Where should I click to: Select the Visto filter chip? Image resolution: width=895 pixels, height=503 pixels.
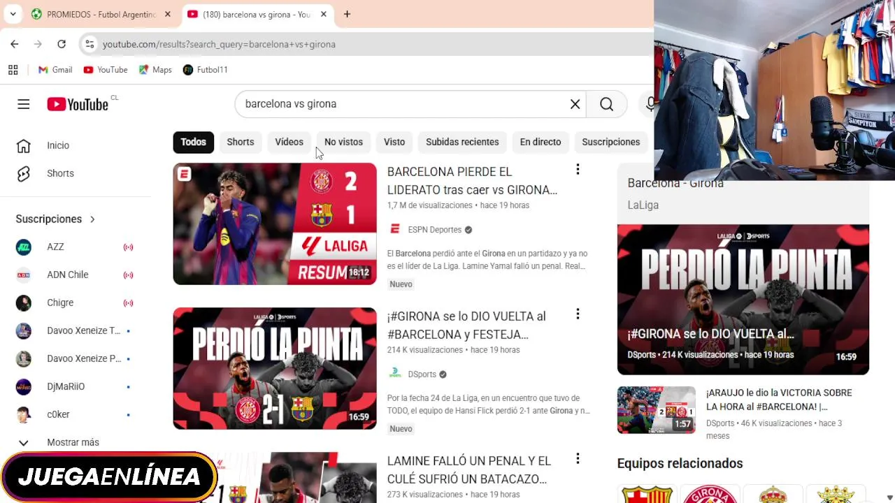394,142
